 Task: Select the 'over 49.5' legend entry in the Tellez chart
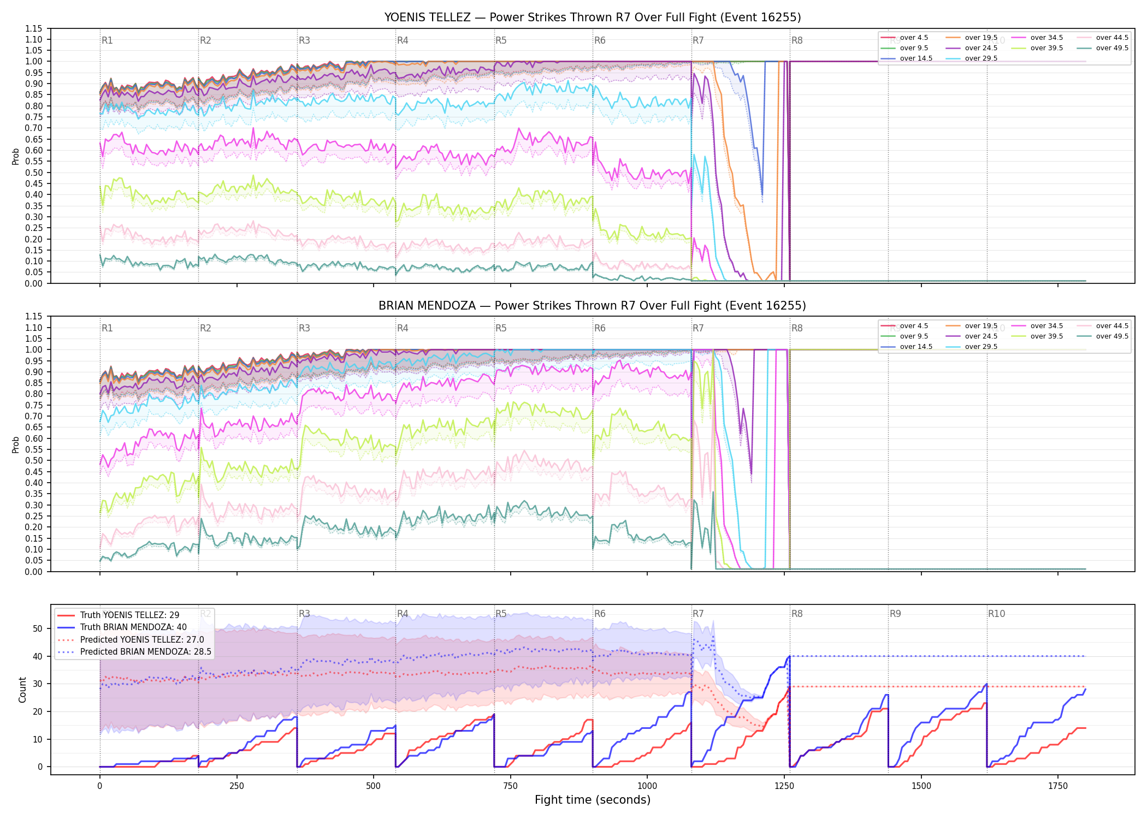(1103, 48)
